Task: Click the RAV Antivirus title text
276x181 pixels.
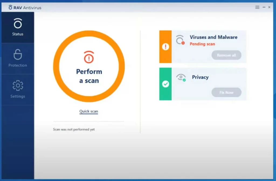Action: tap(27, 8)
